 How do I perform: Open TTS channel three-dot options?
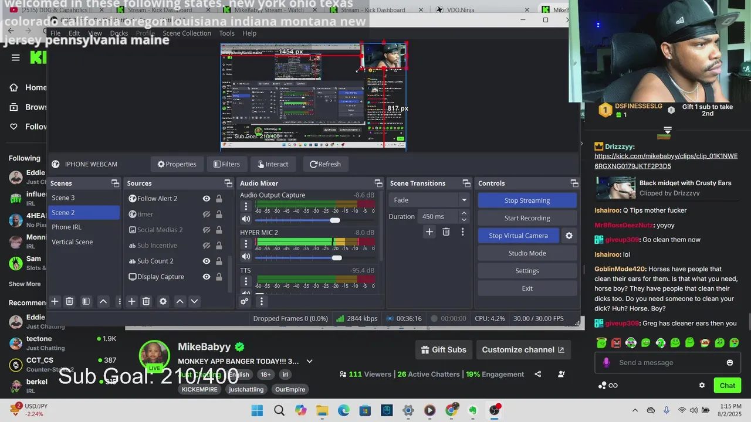point(246,281)
